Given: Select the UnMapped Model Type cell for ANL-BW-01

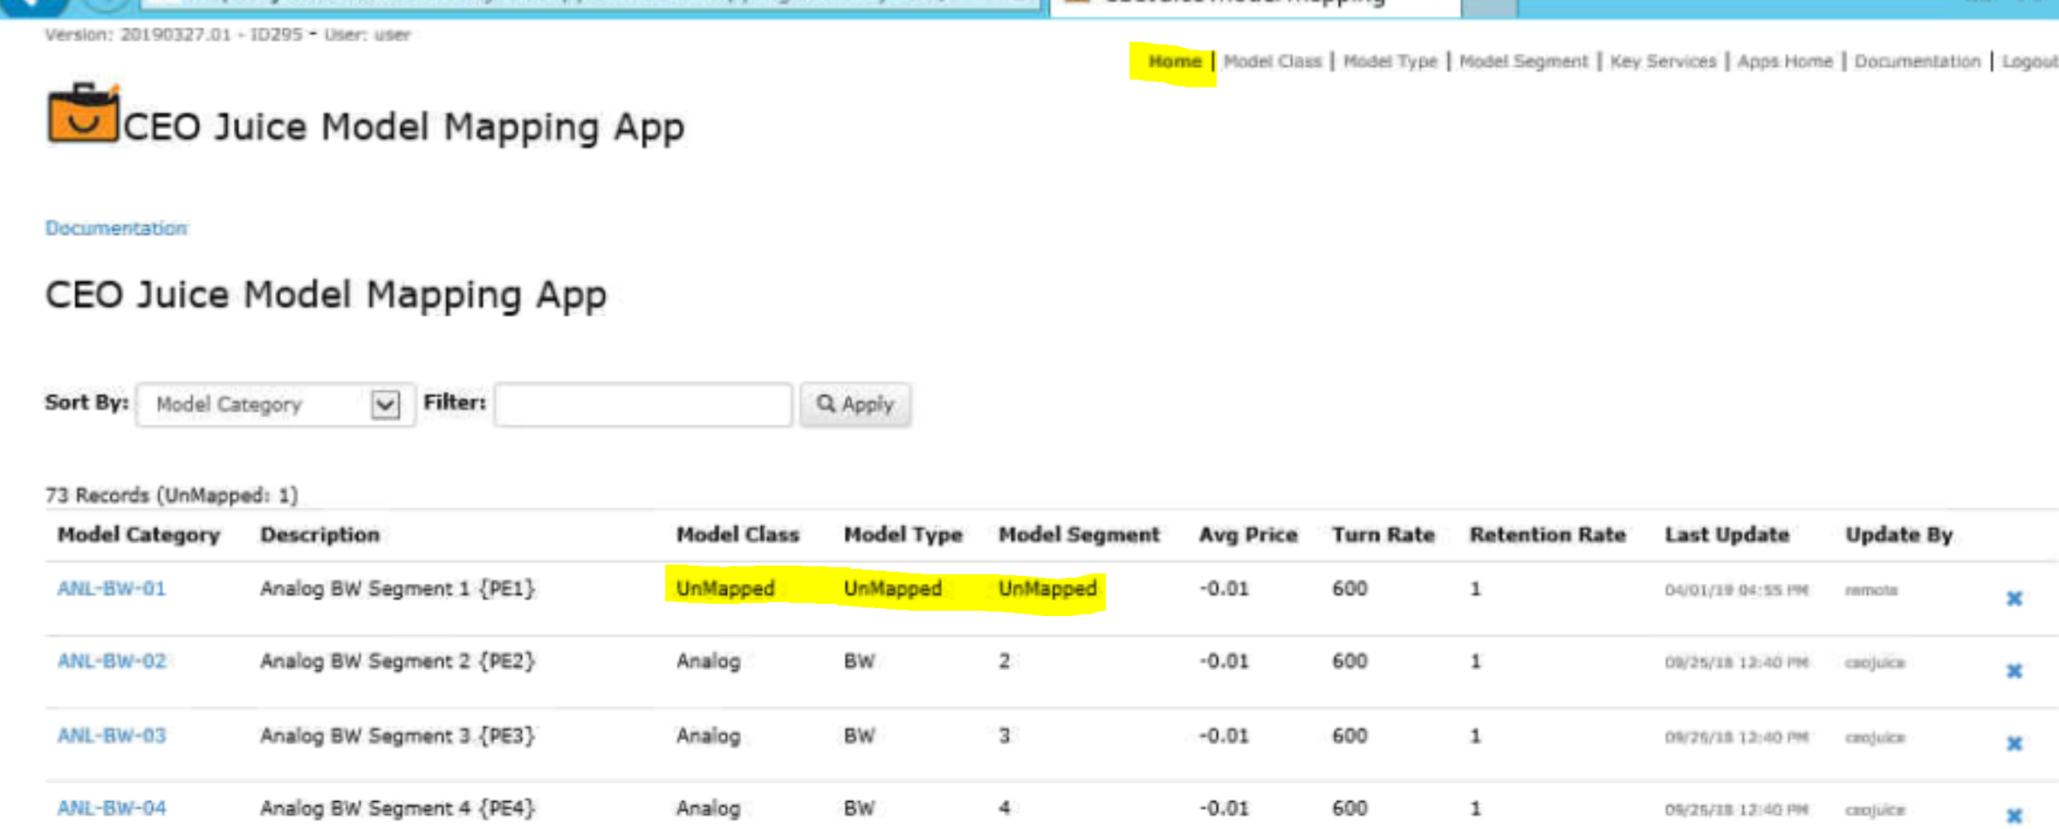Looking at the screenshot, I should (x=893, y=589).
